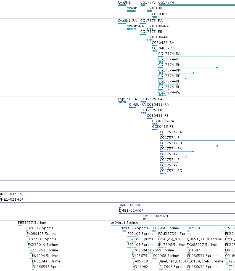
Task: Click transcript CG17574-RH label
Action: (x=170, y=65)
